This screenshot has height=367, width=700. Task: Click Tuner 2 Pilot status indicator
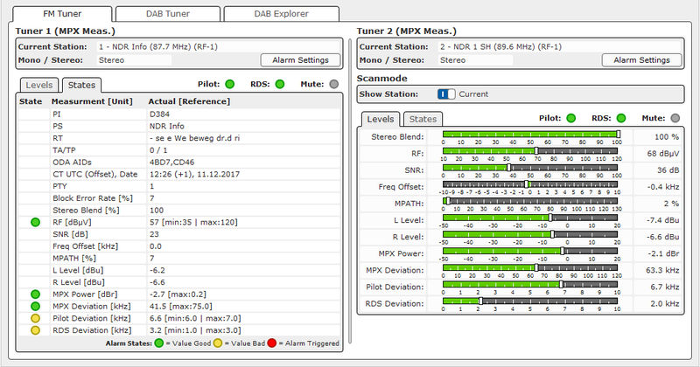[571, 118]
